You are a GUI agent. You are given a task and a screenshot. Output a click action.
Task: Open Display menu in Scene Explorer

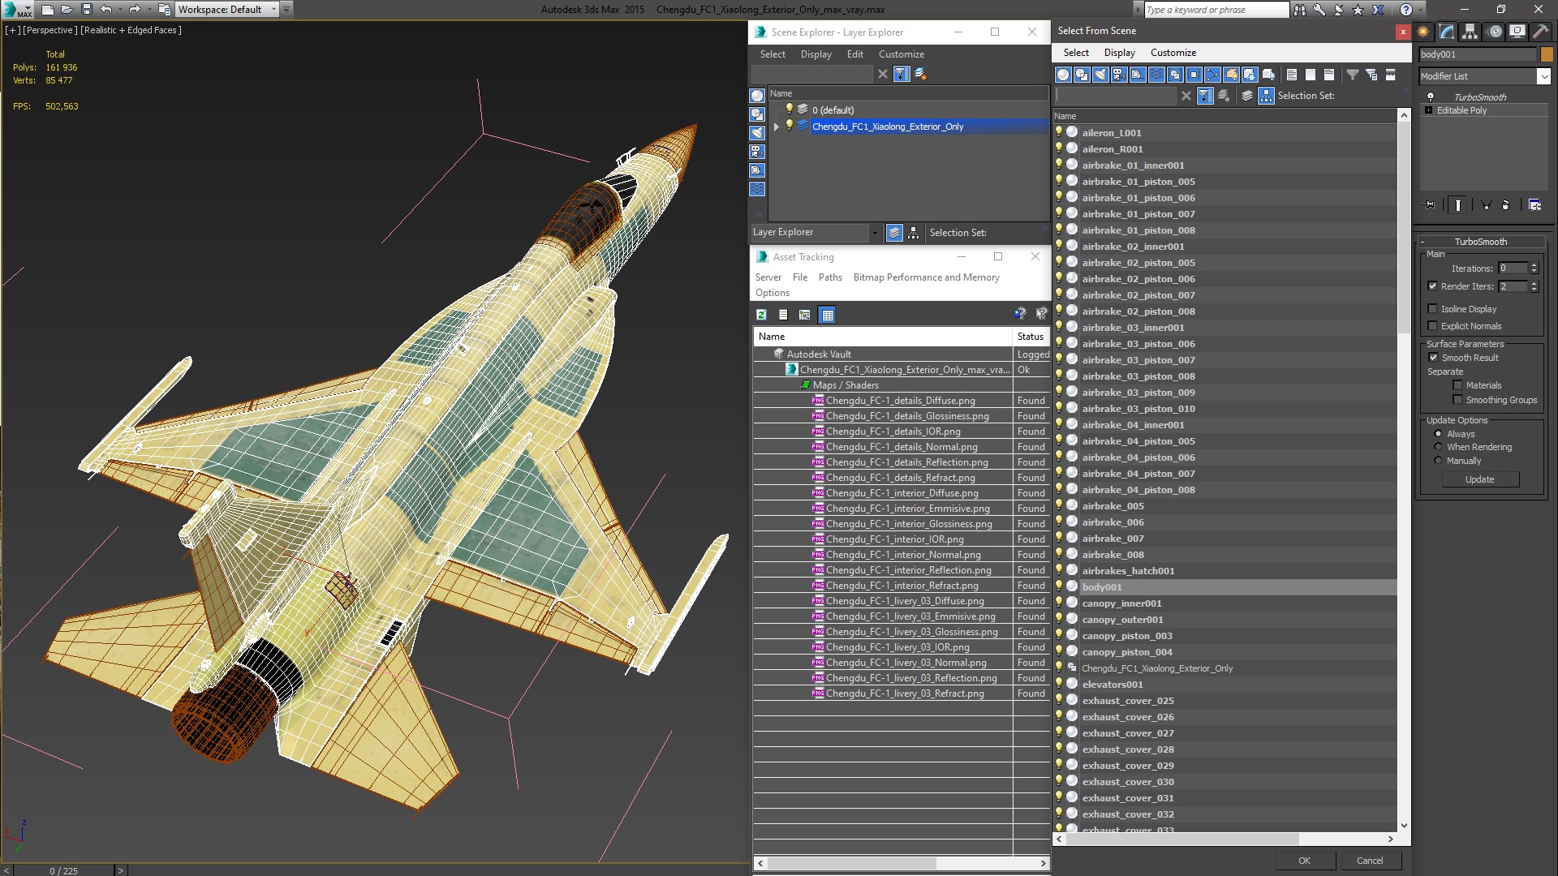coord(816,54)
